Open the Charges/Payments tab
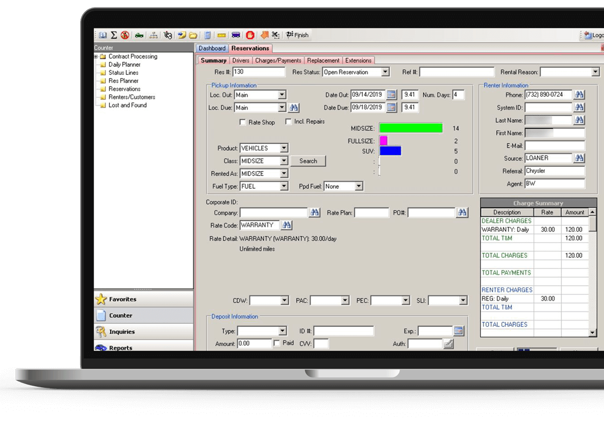 click(278, 60)
